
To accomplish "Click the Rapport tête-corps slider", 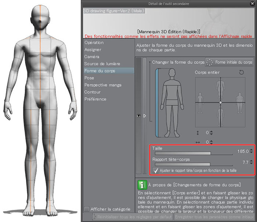I will pyautogui.click(x=194, y=164).
